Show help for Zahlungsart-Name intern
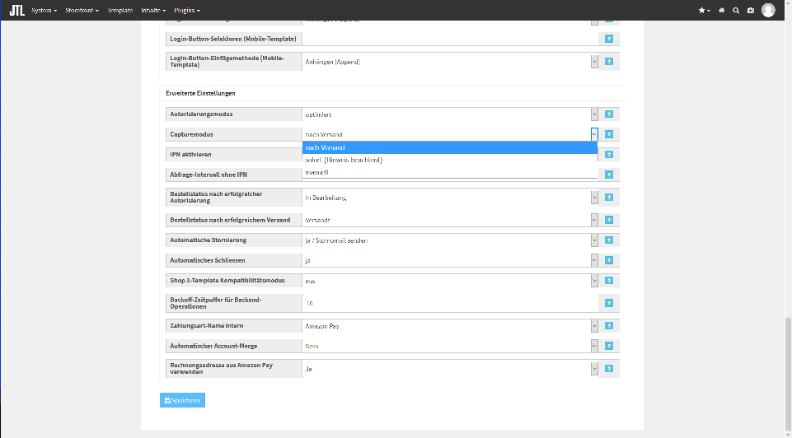This screenshot has height=438, width=792. pyautogui.click(x=609, y=326)
